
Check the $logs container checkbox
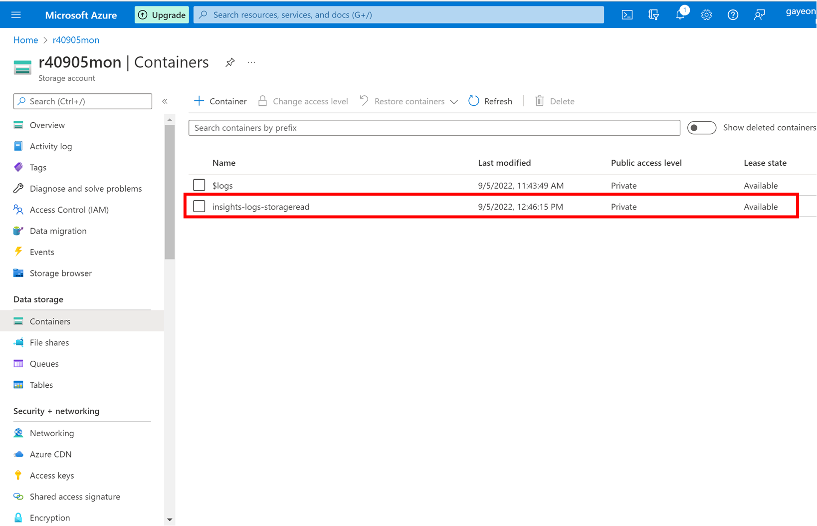[199, 185]
